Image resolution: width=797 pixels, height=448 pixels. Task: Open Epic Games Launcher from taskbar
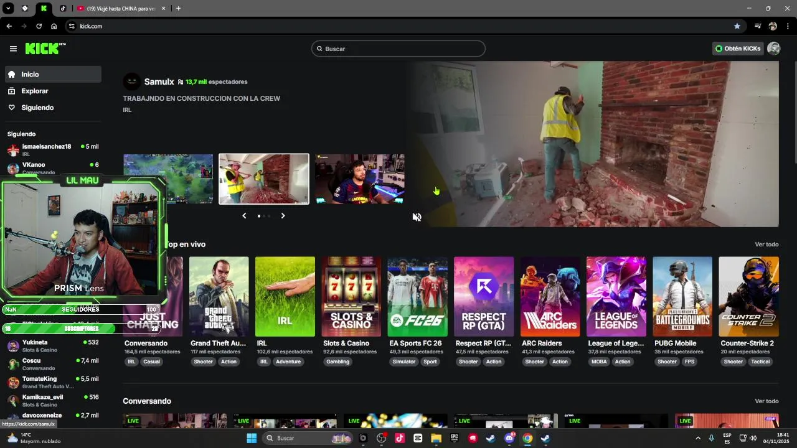(455, 438)
